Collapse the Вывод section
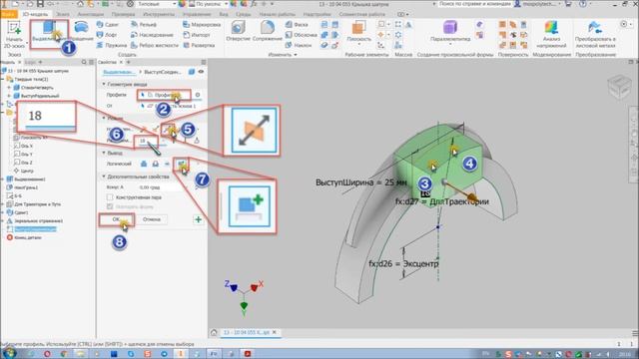The height and width of the screenshot is (359, 639). (x=104, y=153)
